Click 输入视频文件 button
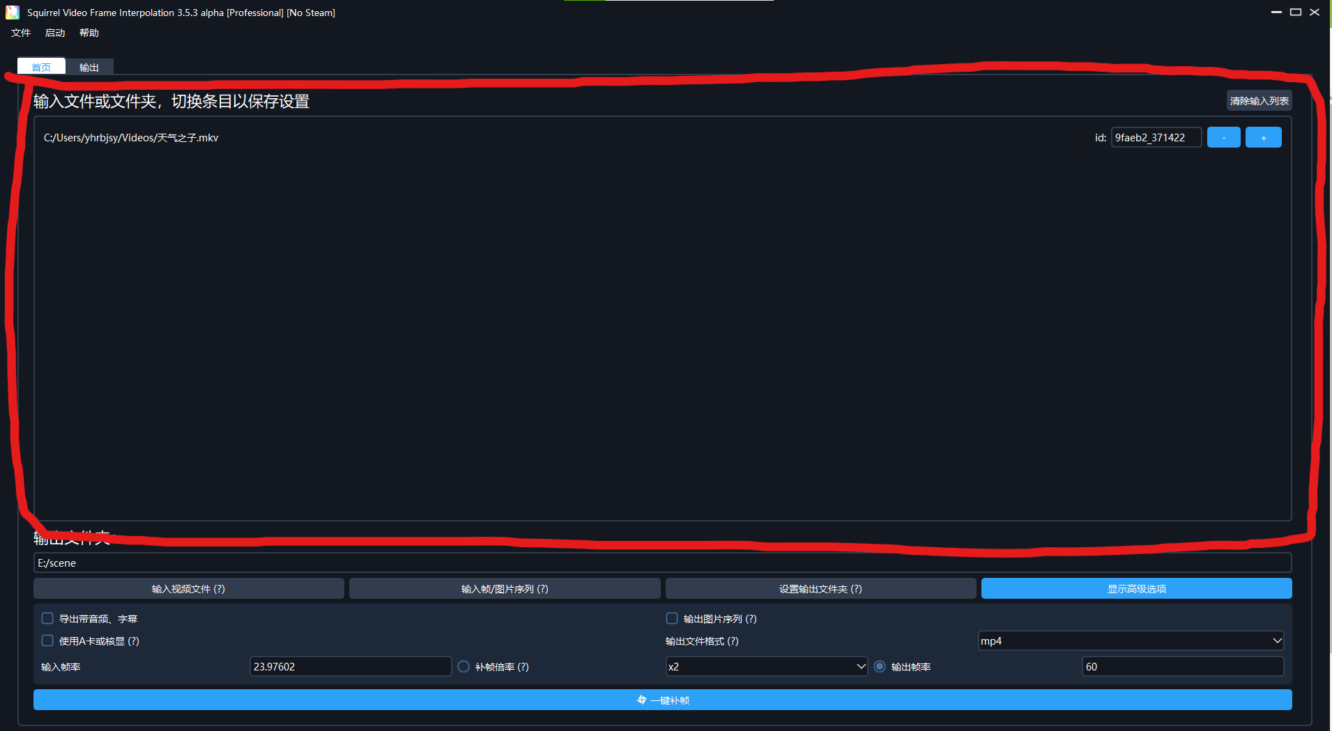The image size is (1332, 731). point(189,589)
